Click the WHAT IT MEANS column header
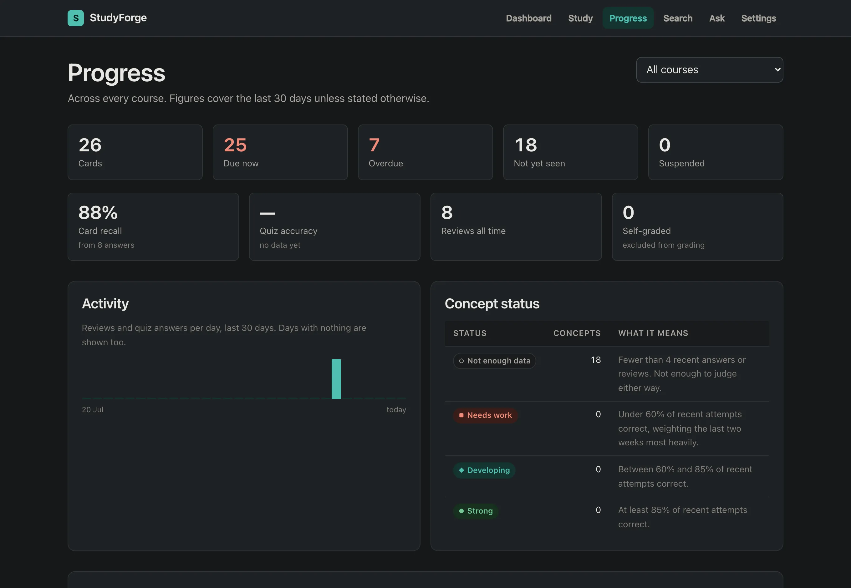This screenshot has width=851, height=588. coord(653,333)
